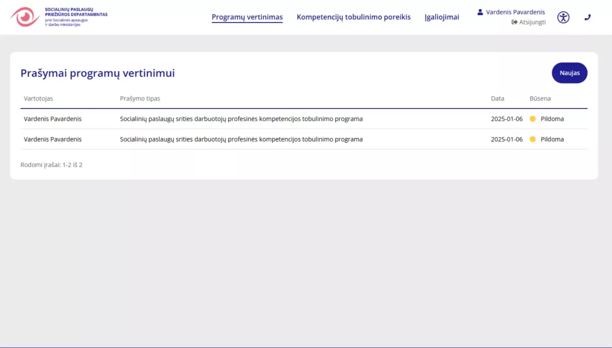
Task: Click the yellow status dot in the second row
Action: point(532,139)
